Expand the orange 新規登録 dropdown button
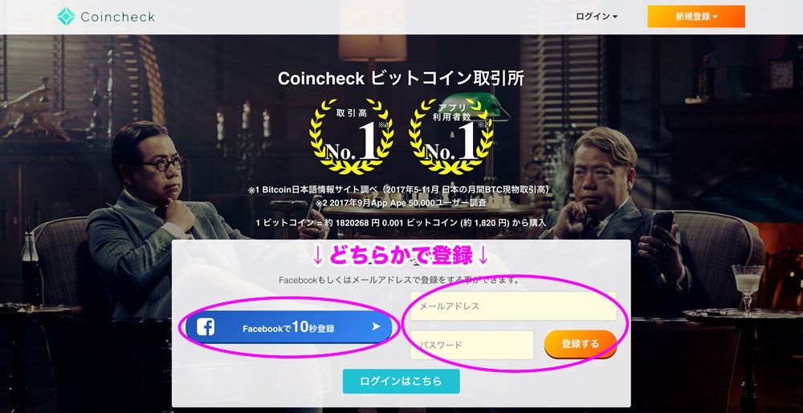This screenshot has width=803, height=413. 696,16
